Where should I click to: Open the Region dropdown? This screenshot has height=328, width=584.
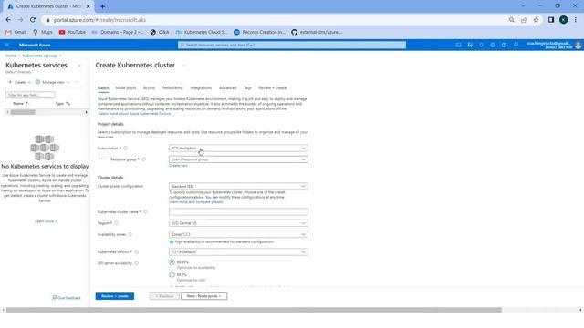[238, 223]
